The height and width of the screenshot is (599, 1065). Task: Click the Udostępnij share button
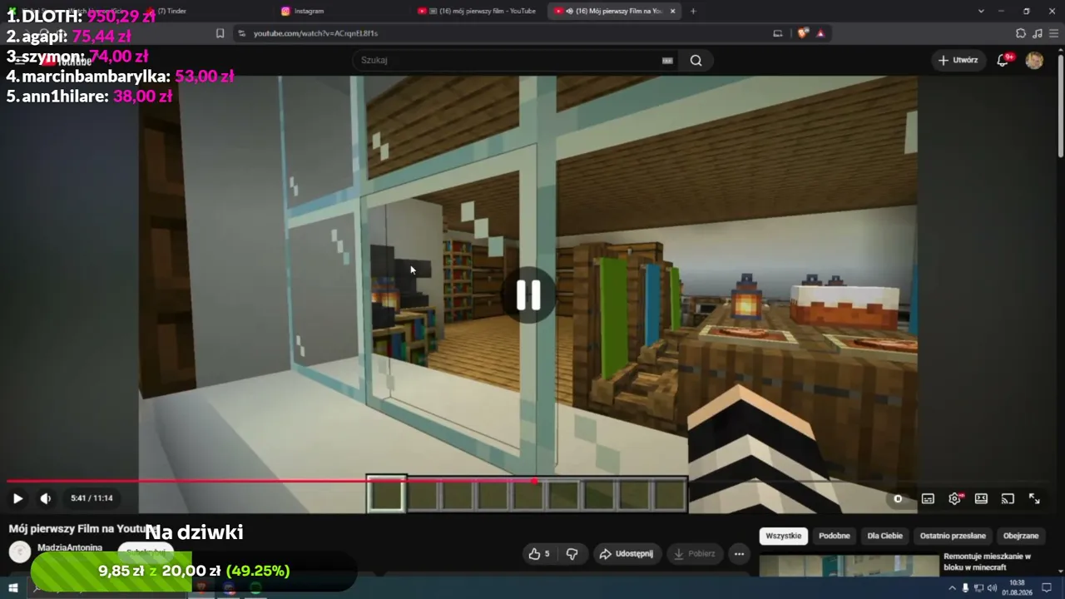point(626,553)
